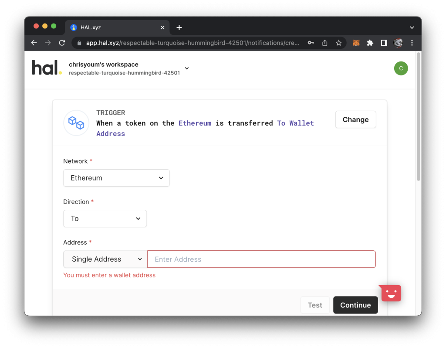Open saved passwords key icon
Image resolution: width=446 pixels, height=348 pixels.
click(x=311, y=43)
